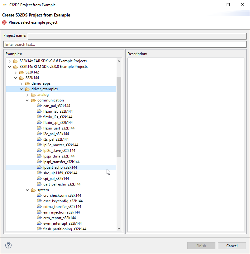The height and width of the screenshot is (254, 250).
Task: Collapse the system folder arrow
Action: pyautogui.click(x=27, y=190)
